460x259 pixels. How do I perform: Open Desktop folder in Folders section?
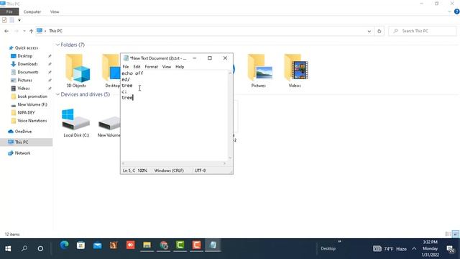111,71
